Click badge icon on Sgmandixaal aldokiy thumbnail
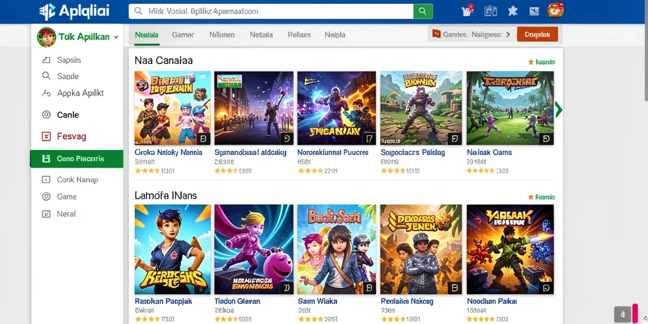648x324 pixels. [x=287, y=138]
